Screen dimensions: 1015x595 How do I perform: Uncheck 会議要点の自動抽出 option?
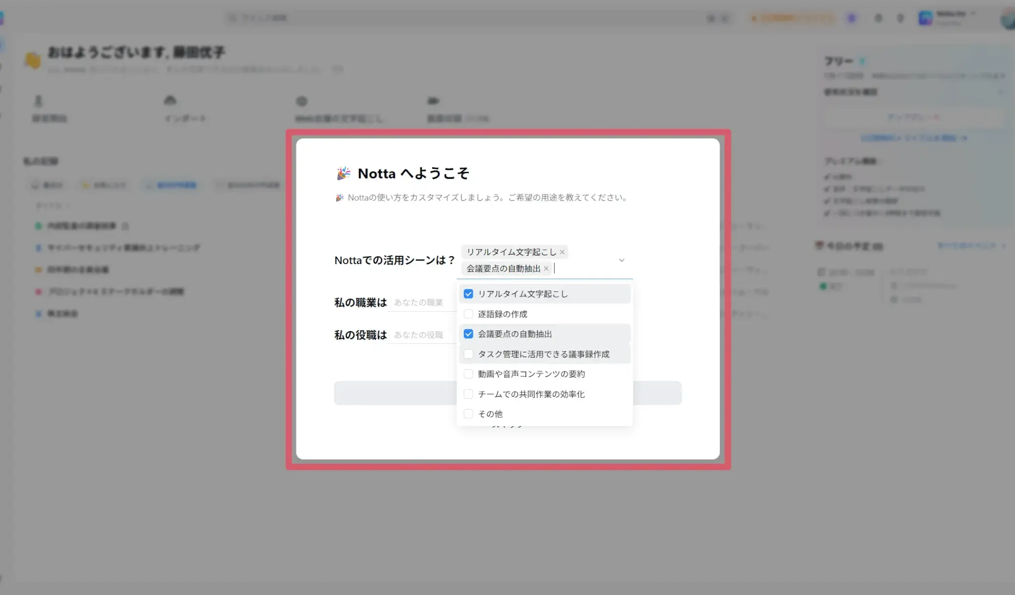coord(468,334)
